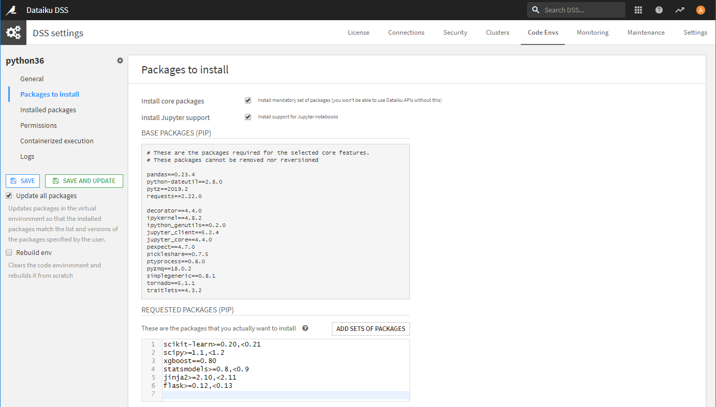Click the DSS settings gears icon

point(13,33)
